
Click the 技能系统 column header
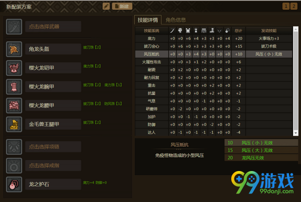click(x=152, y=30)
